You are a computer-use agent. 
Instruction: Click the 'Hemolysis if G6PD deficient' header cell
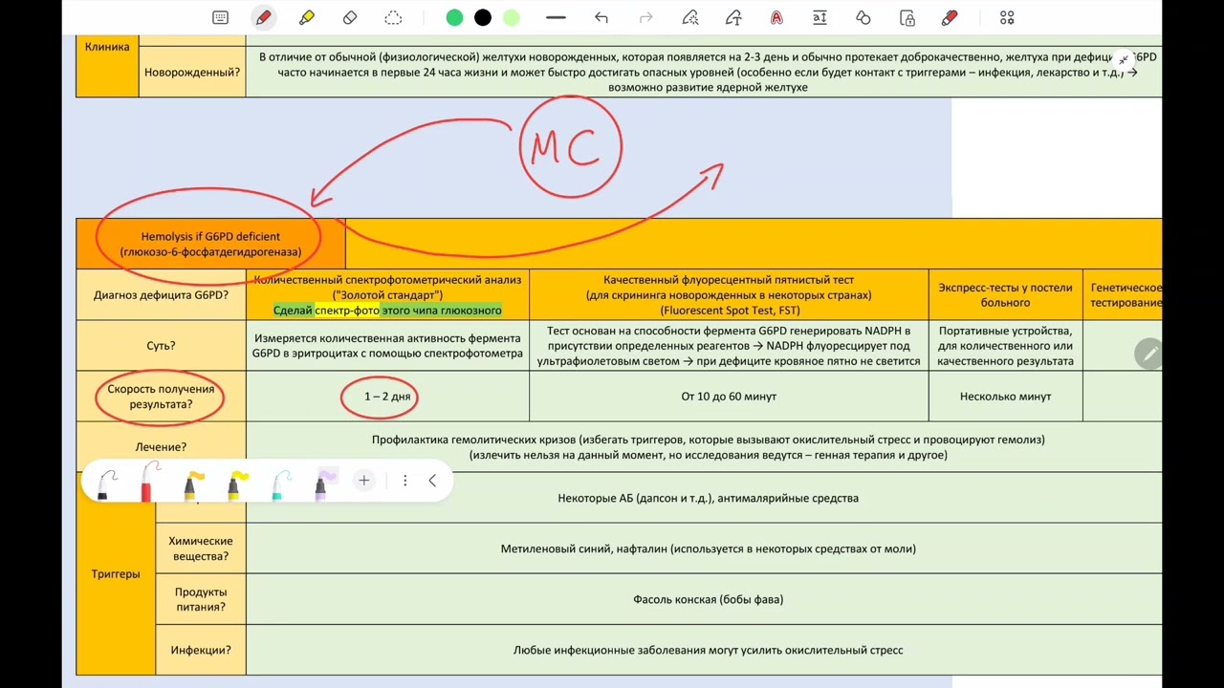[x=210, y=244]
